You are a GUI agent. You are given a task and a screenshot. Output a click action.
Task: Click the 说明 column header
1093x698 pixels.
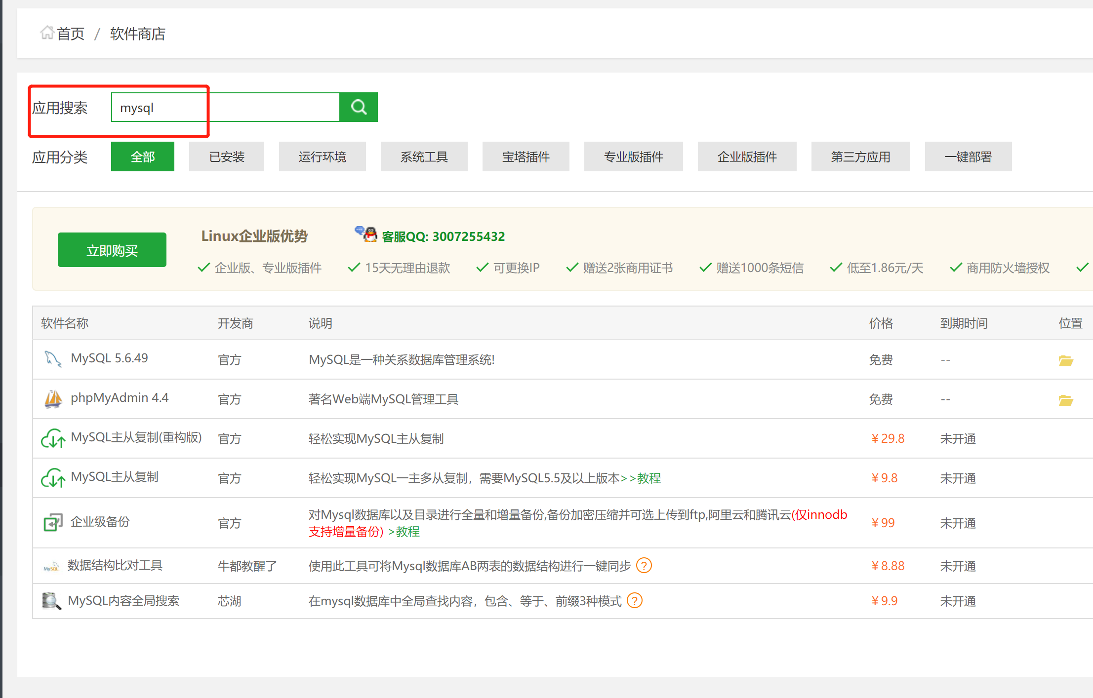click(321, 323)
